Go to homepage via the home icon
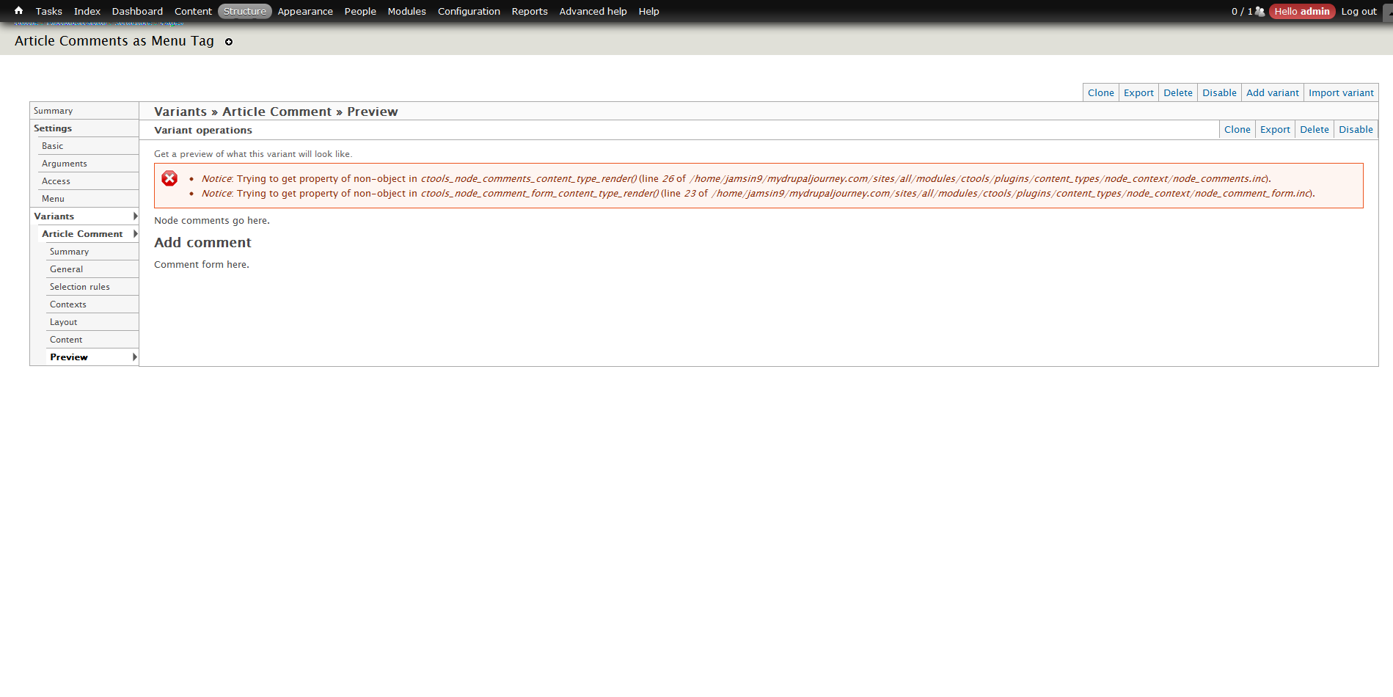1393x697 pixels. coord(18,10)
